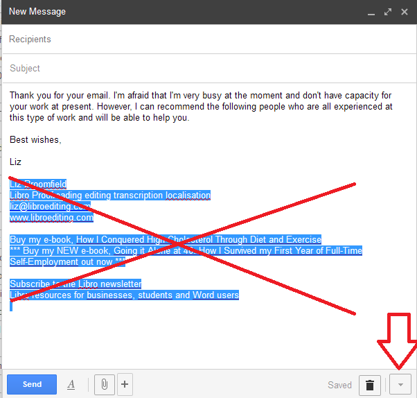Minimize the New Message compose window

point(371,12)
